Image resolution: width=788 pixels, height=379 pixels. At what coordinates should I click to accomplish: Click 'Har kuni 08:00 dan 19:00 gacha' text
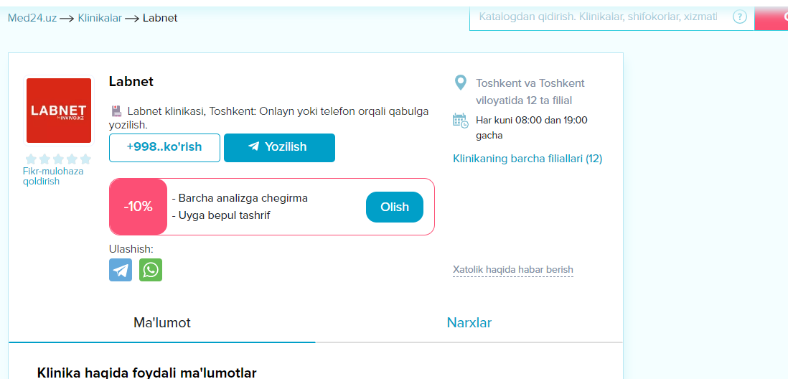tap(532, 128)
